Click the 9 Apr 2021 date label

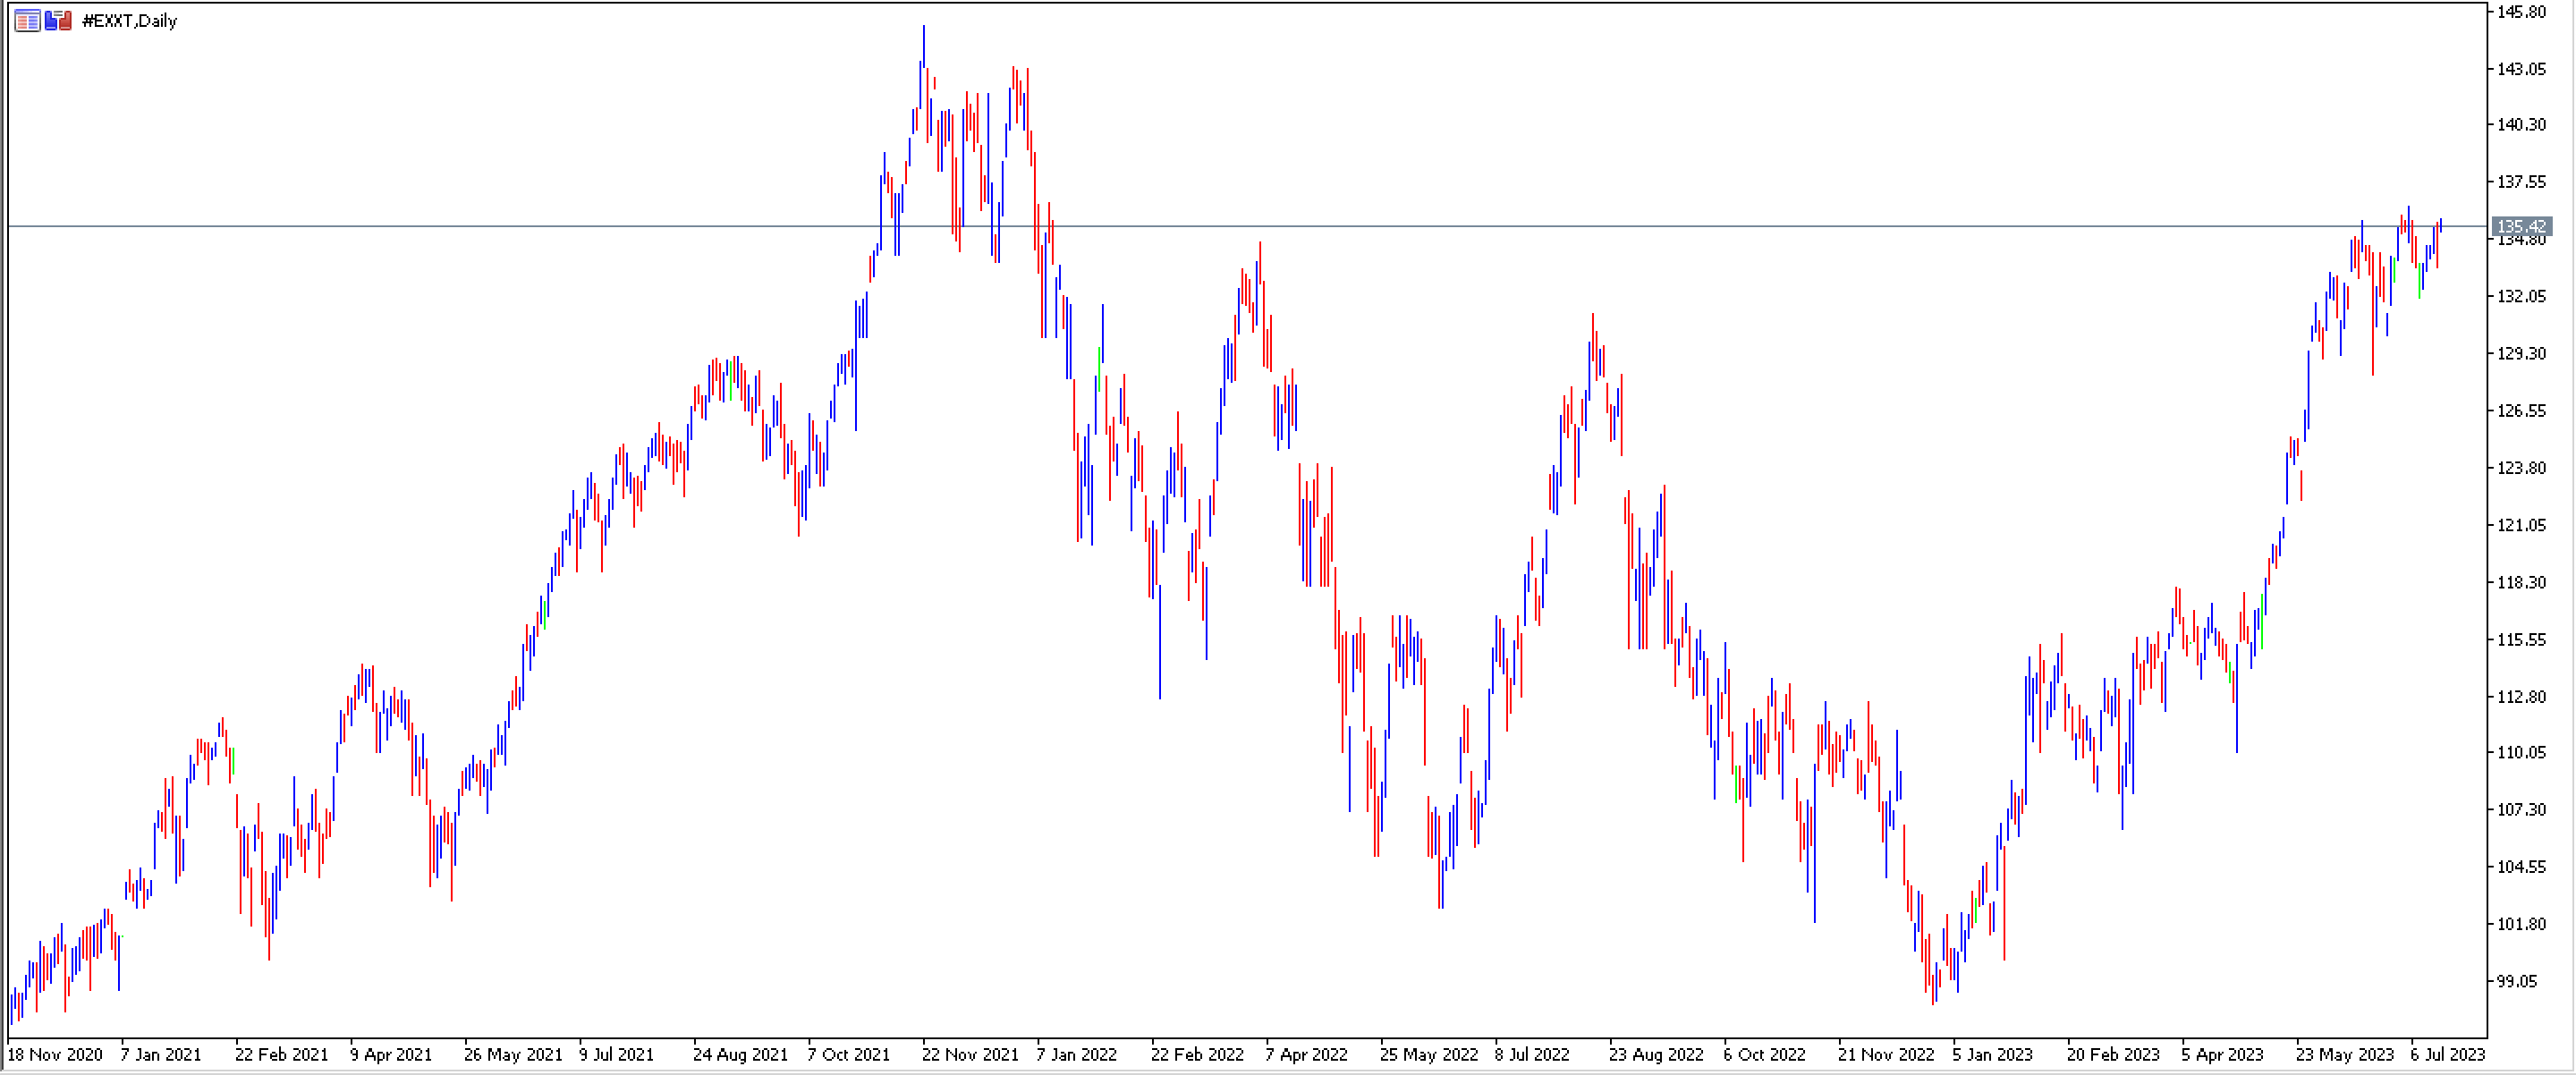coord(391,1055)
